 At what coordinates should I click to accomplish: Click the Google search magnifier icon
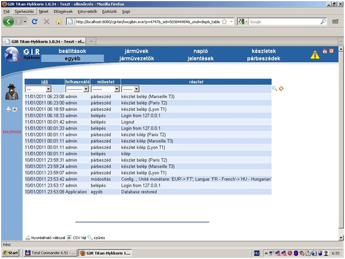[323, 22]
